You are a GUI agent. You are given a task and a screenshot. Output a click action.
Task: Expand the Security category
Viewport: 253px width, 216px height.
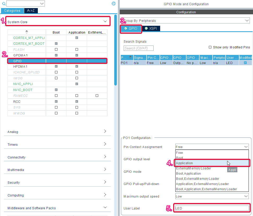[x=57, y=182]
